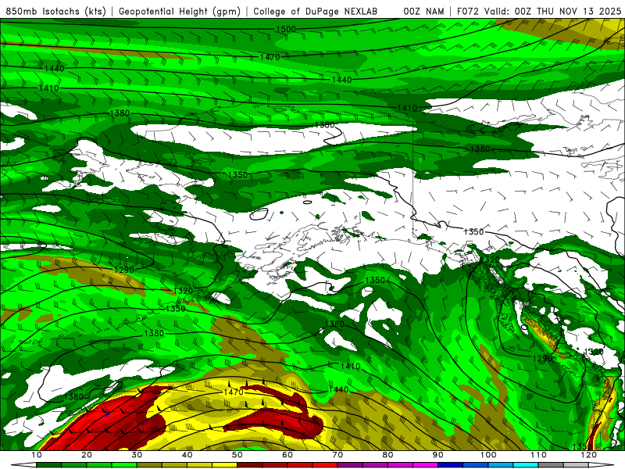Viewport: 625px width, 469px height.
Task: Click 'College of DuPage NEXLAB' in header
Action: [316, 11]
